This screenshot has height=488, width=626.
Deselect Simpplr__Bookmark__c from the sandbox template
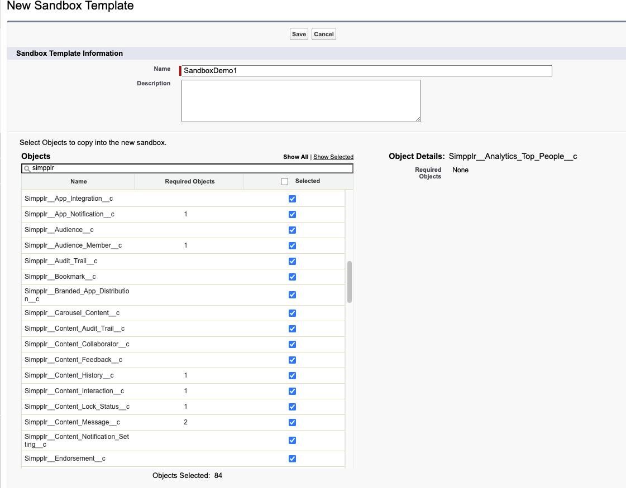coord(292,277)
